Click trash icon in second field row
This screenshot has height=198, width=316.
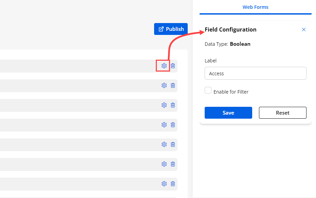coord(173,85)
